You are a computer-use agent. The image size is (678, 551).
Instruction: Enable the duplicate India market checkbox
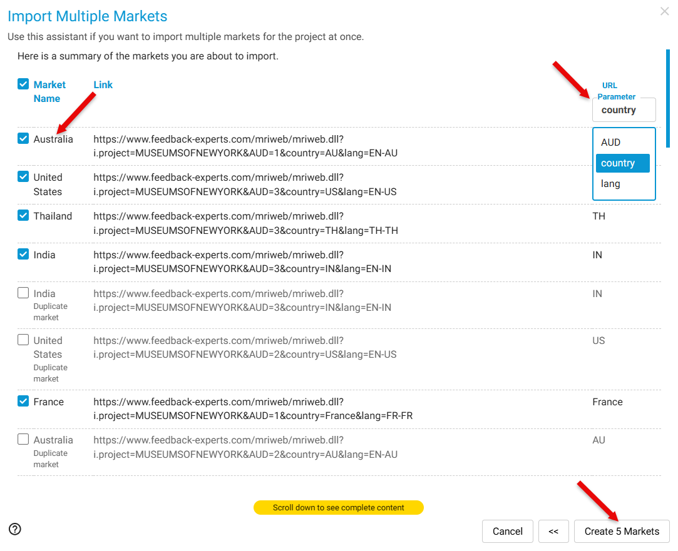23,293
